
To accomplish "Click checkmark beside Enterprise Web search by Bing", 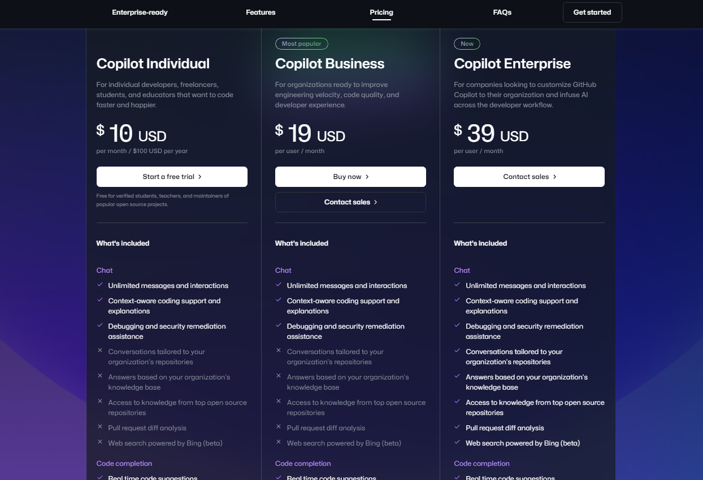I will pyautogui.click(x=457, y=442).
